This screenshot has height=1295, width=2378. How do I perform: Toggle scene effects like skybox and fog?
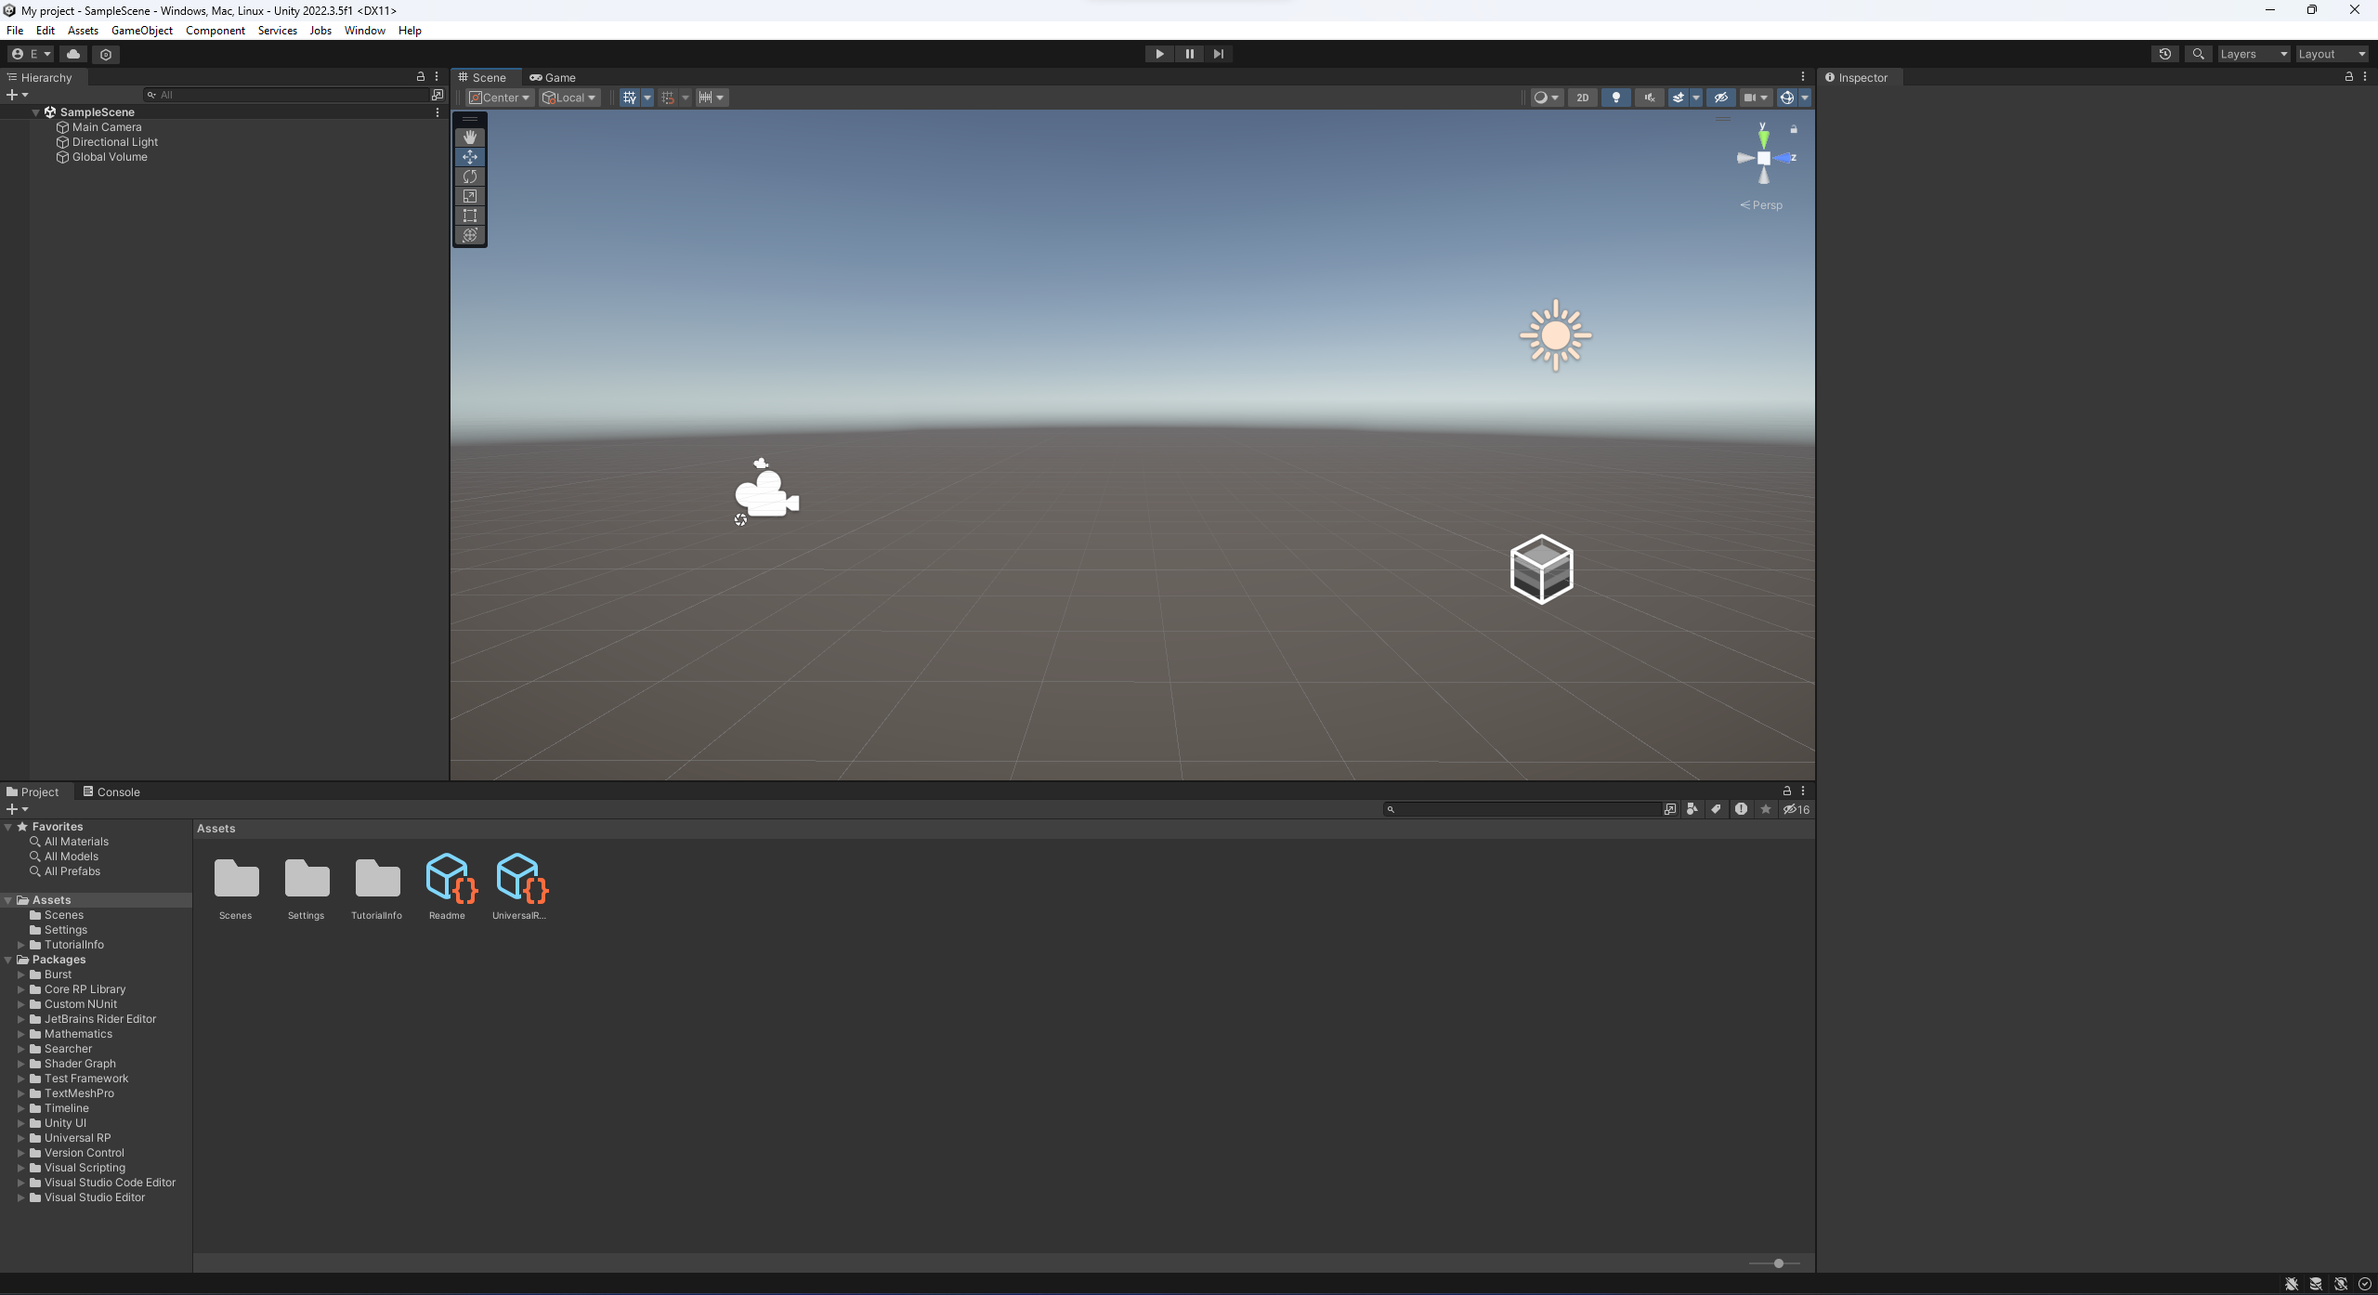pyautogui.click(x=1679, y=98)
